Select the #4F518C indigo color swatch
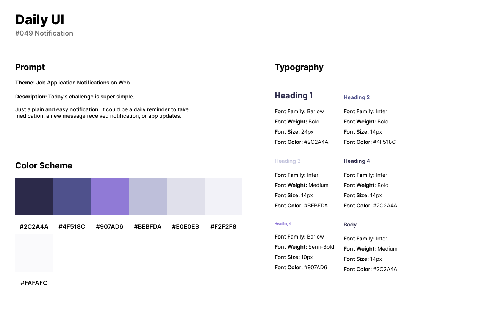485x315 pixels. (72, 196)
